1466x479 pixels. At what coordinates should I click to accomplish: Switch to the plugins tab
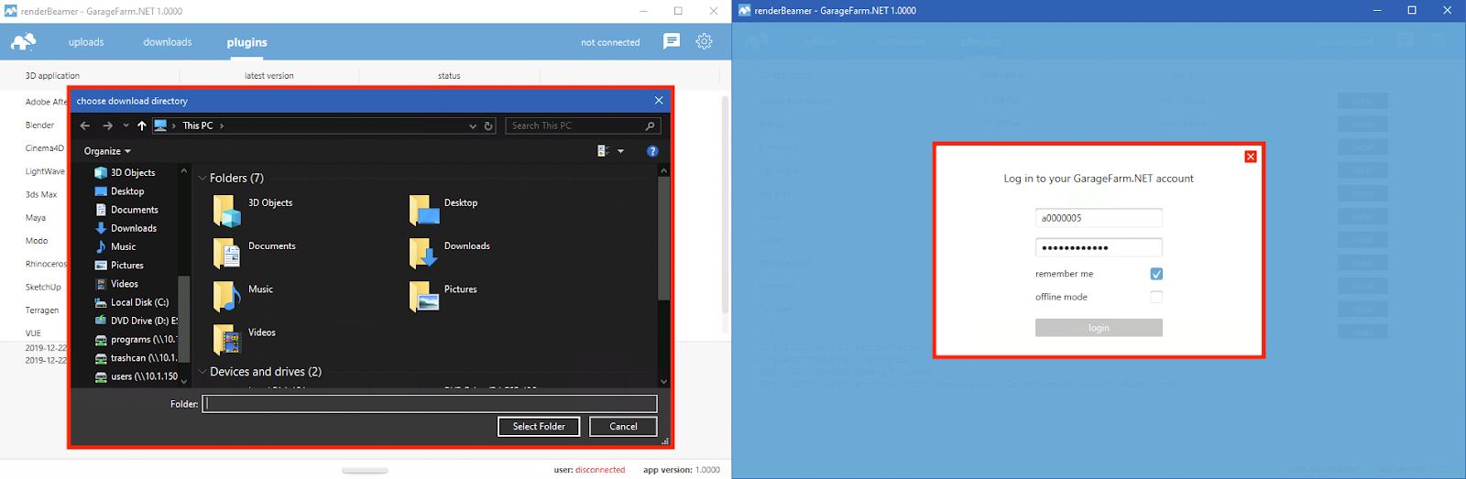[x=247, y=42]
